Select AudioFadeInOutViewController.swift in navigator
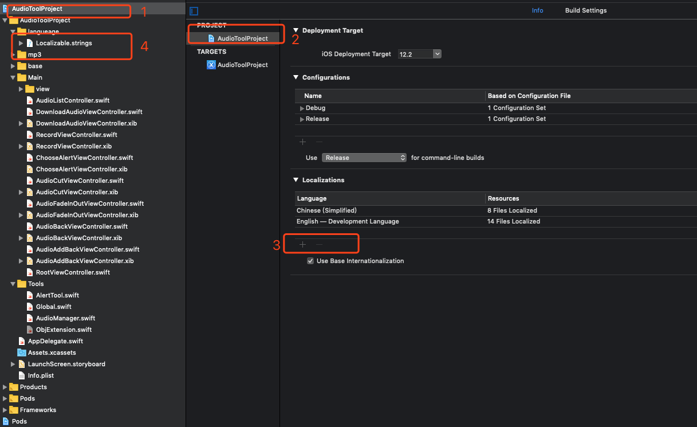The image size is (697, 427). [89, 203]
